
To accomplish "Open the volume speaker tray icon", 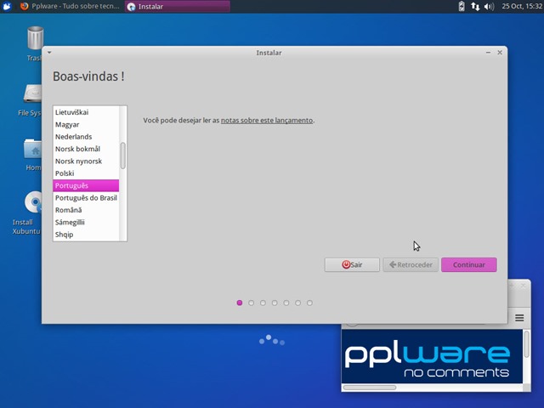I will pos(489,6).
